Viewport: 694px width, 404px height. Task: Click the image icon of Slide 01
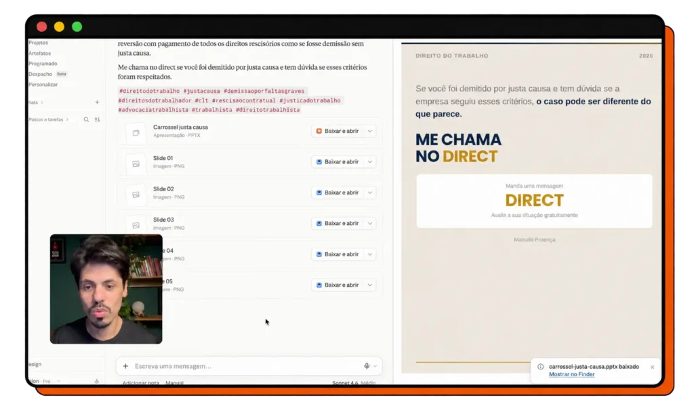coord(136,164)
